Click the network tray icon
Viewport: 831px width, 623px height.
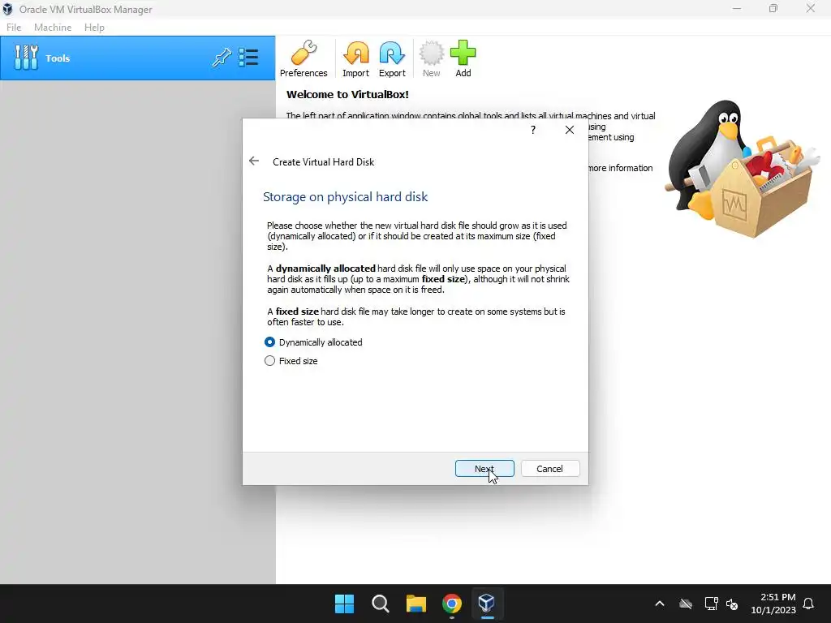[711, 604]
